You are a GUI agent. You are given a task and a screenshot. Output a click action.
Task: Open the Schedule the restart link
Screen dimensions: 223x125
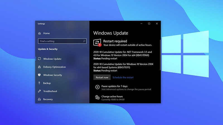tap(123, 77)
